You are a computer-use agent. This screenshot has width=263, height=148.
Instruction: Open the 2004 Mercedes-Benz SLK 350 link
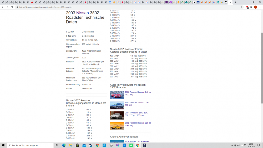pos(136,114)
